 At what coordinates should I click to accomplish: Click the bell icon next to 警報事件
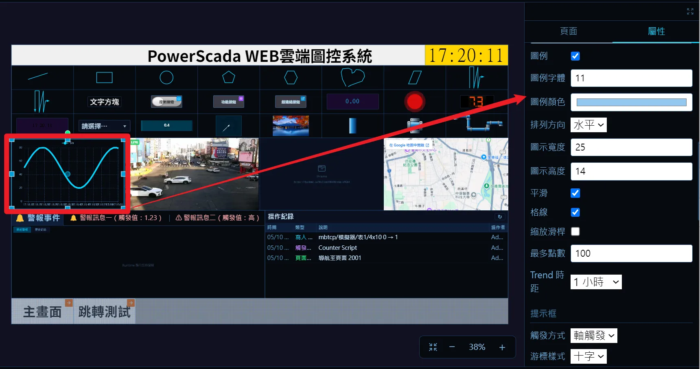click(20, 218)
